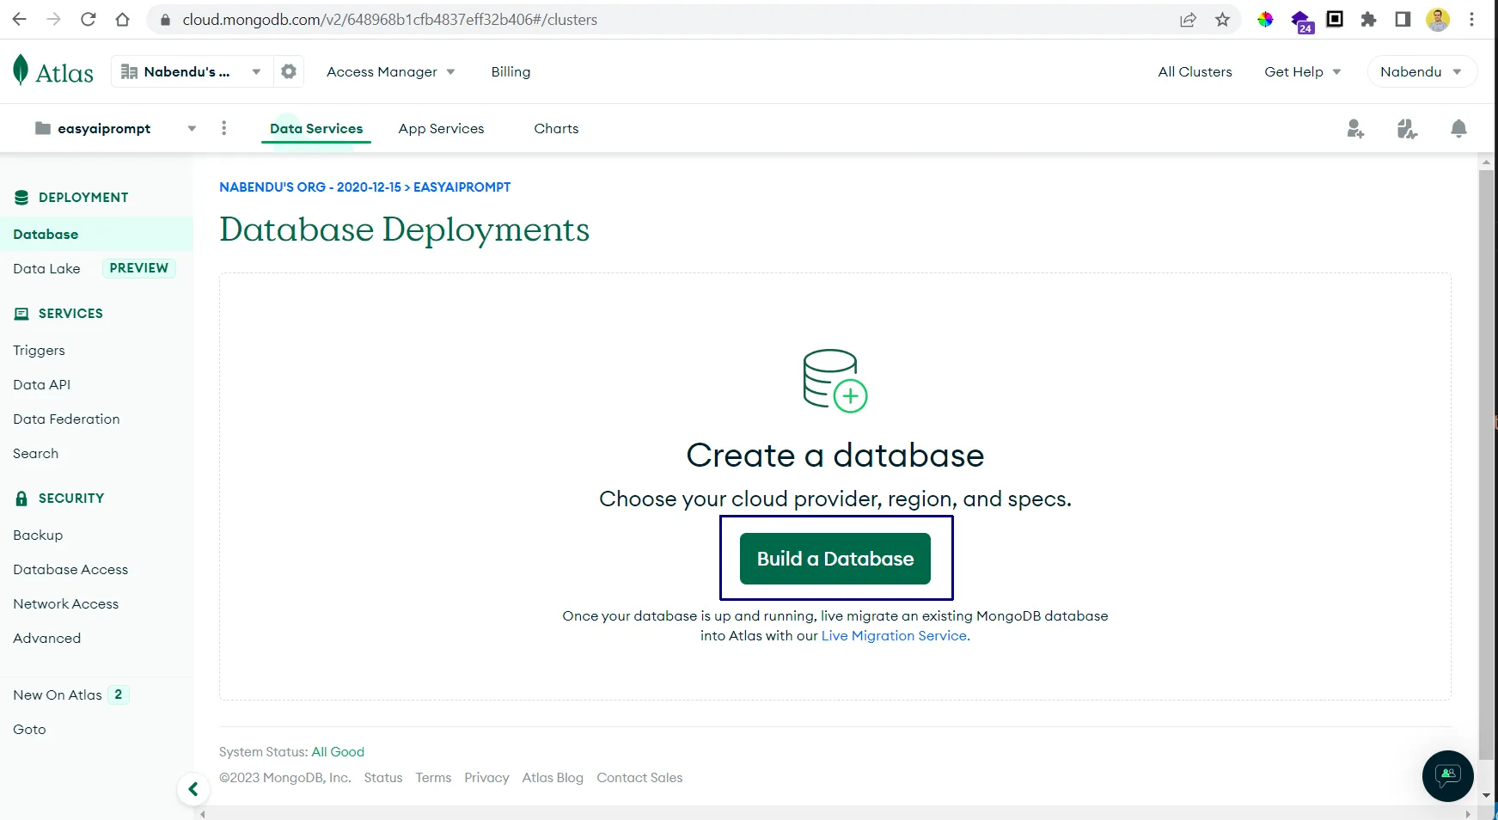Select Database in sidebar
The image size is (1498, 820).
(x=96, y=234)
